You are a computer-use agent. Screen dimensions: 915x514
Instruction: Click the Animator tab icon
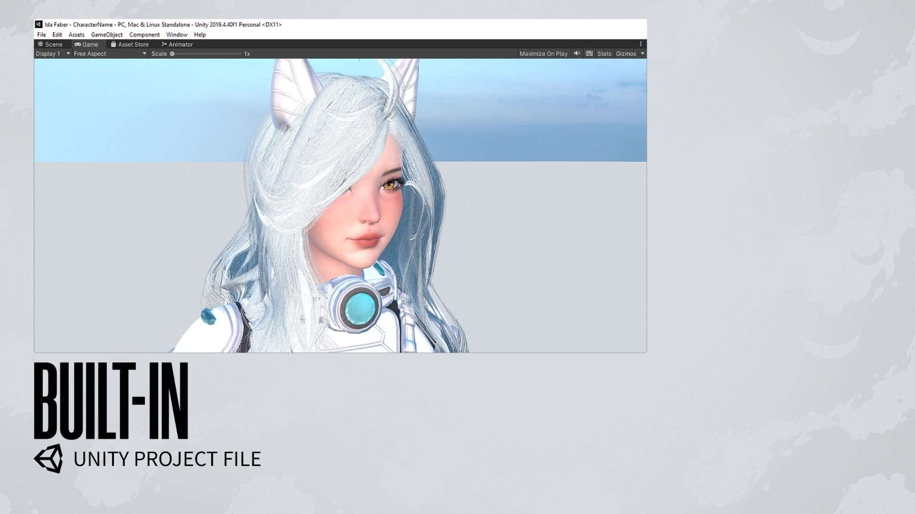pos(164,44)
